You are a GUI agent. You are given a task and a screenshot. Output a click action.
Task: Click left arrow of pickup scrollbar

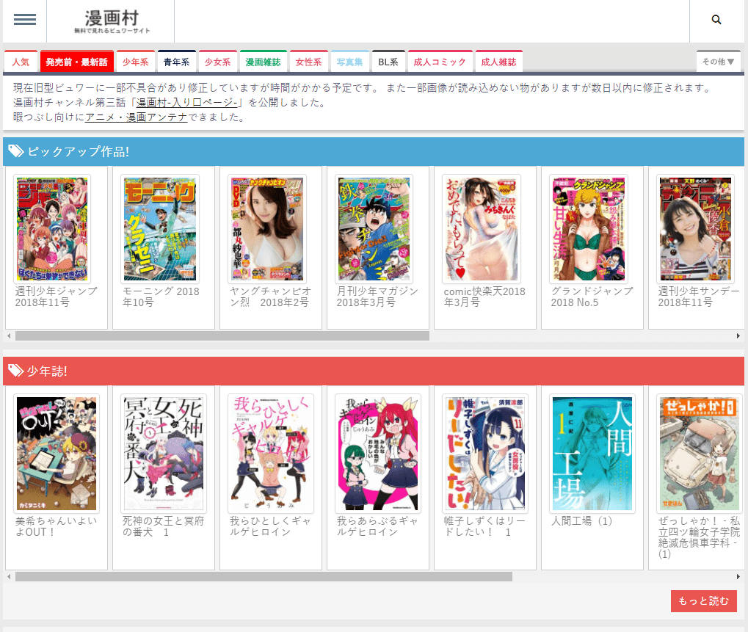[x=9, y=335]
